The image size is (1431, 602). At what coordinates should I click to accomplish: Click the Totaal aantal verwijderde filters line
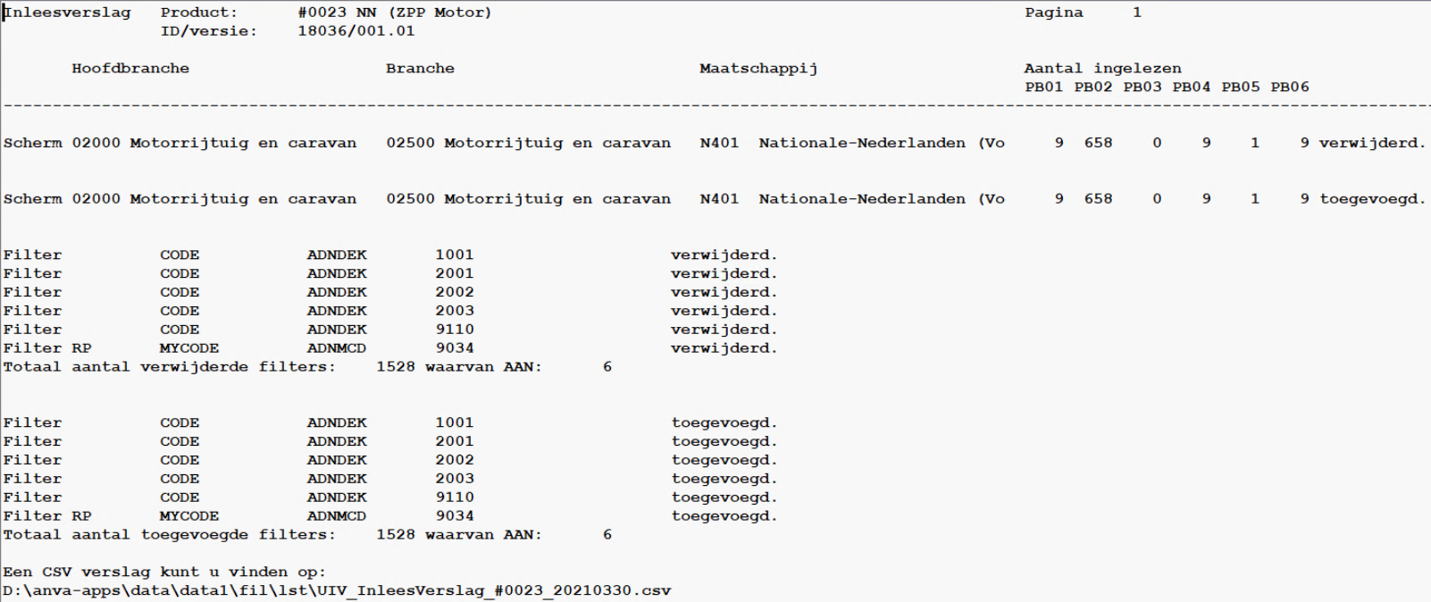tap(307, 367)
